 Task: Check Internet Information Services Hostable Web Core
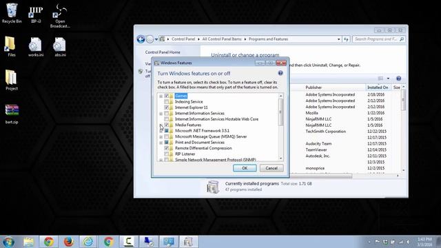pos(167,119)
